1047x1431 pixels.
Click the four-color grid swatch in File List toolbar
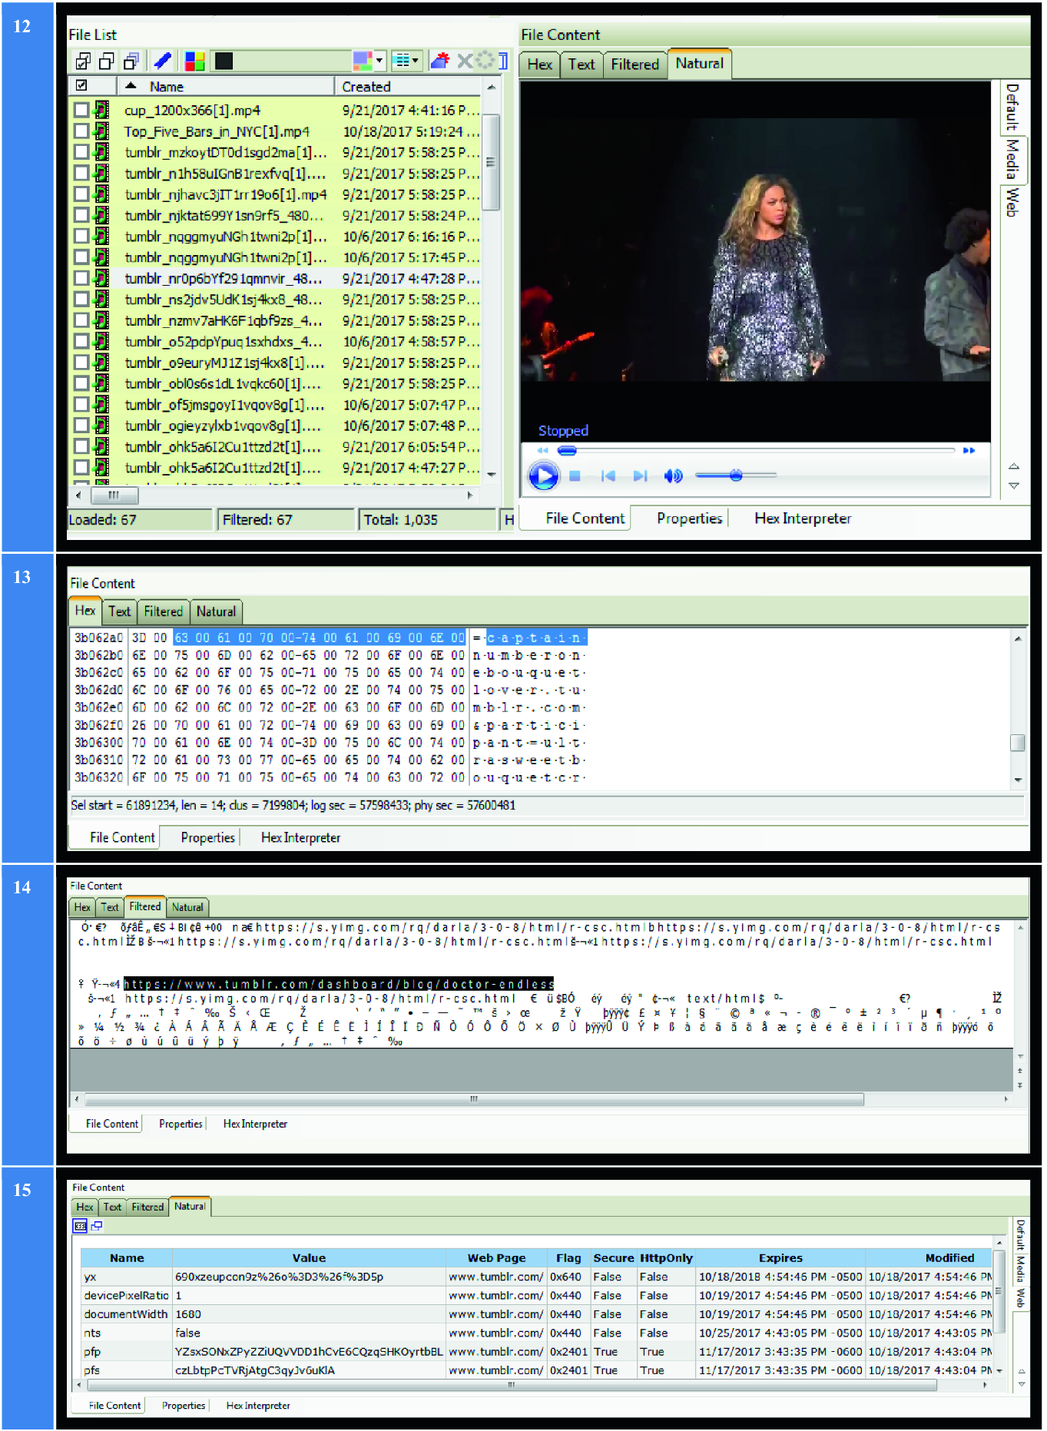click(194, 61)
